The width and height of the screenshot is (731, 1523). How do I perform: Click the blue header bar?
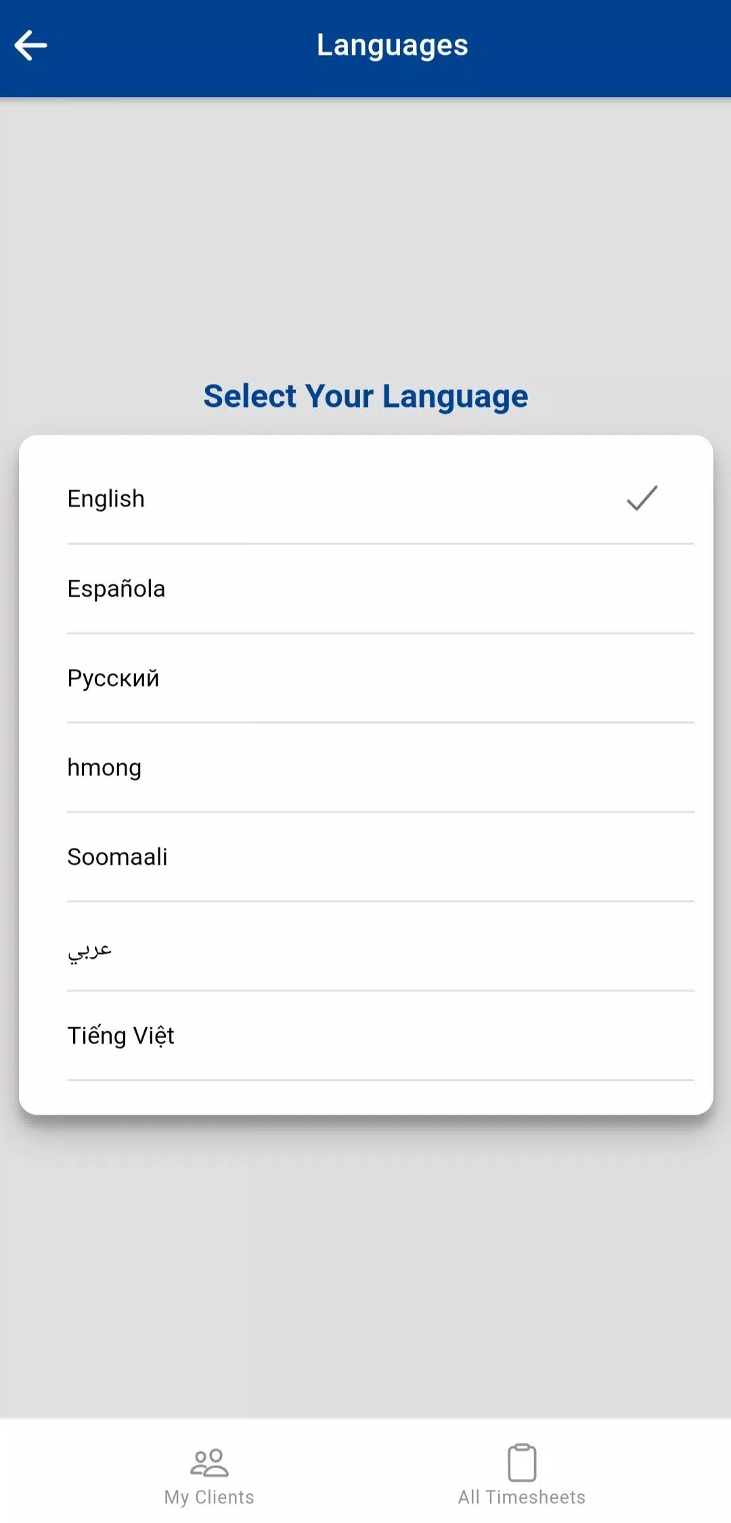pyautogui.click(x=365, y=48)
